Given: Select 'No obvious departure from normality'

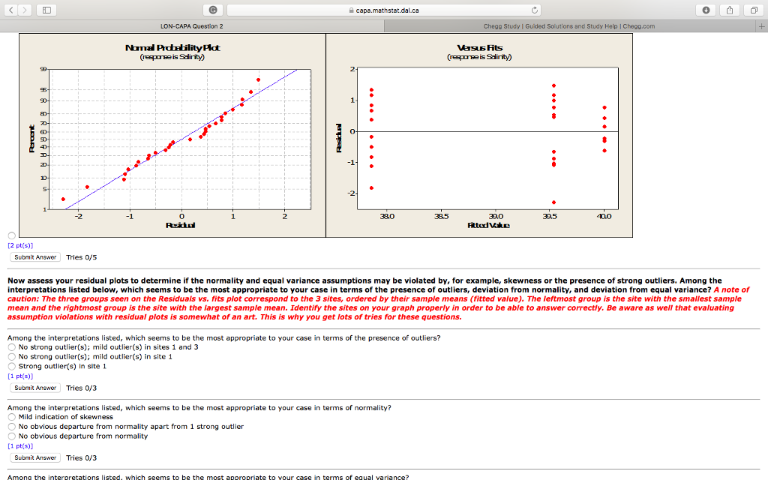Looking at the screenshot, I should 12,436.
